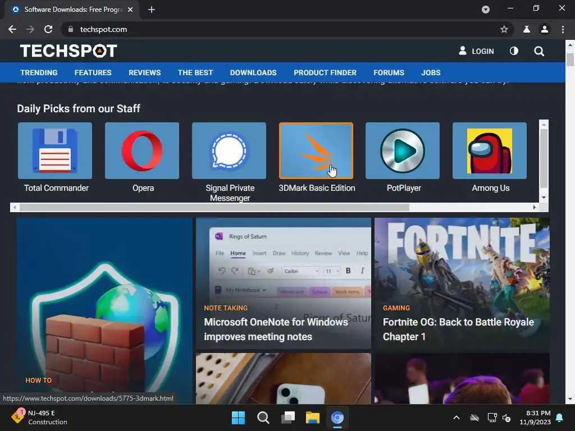Open the tab search dropdown arrow
The width and height of the screenshot is (575, 431).
click(x=486, y=10)
